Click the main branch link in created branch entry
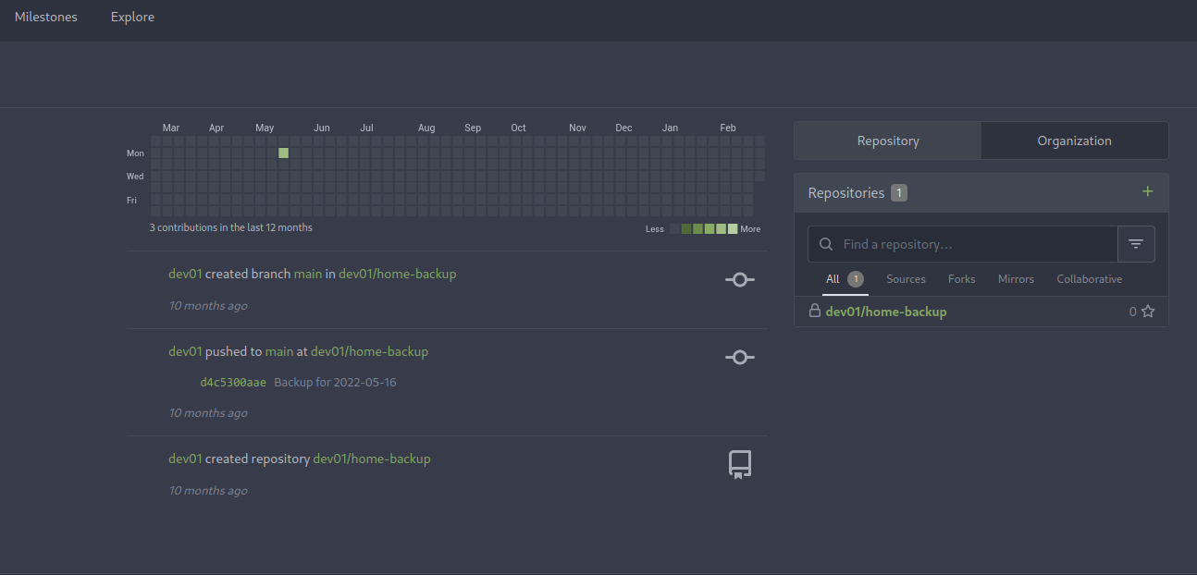This screenshot has height=575, width=1197. [308, 274]
